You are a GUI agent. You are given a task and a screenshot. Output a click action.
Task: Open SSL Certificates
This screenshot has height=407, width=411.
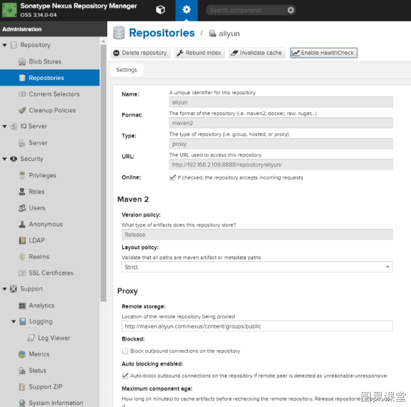(51, 273)
